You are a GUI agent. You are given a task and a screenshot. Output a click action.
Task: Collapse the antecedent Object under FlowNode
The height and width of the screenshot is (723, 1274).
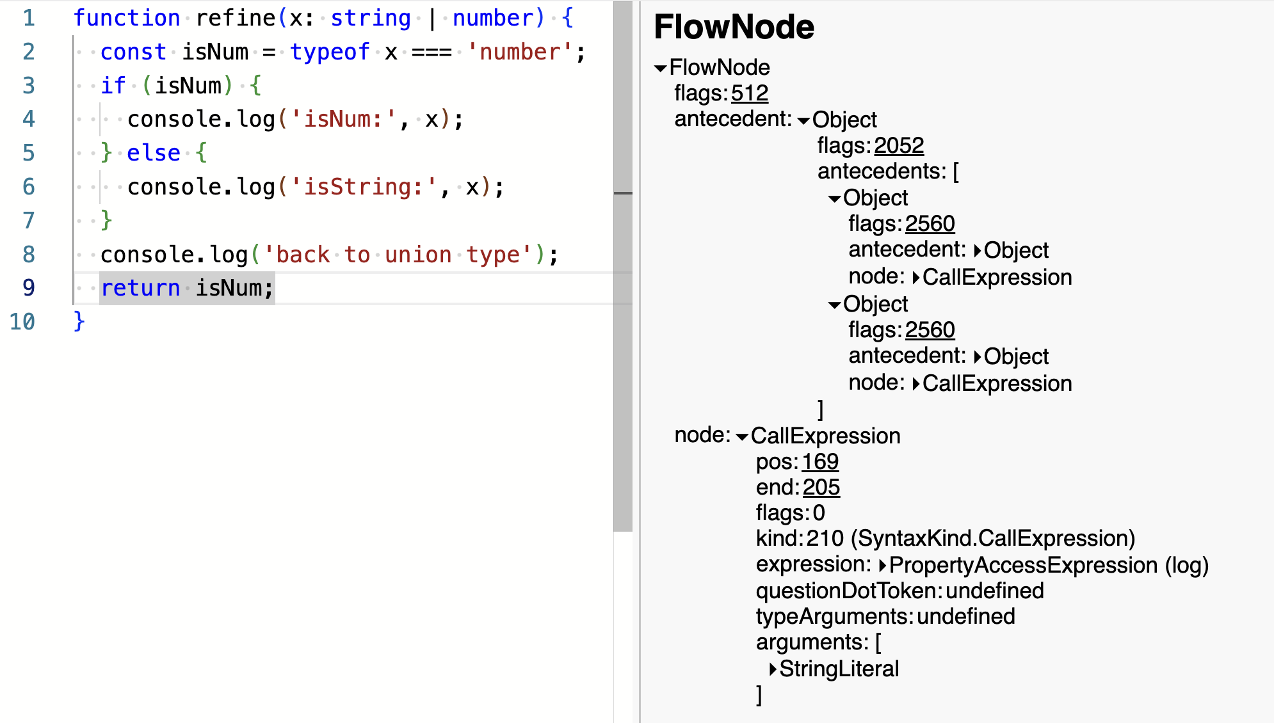tap(804, 121)
